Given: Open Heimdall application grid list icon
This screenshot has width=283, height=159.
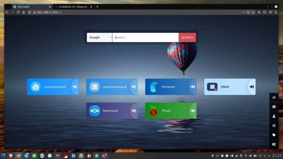Looking at the screenshot, I should point(274,107).
